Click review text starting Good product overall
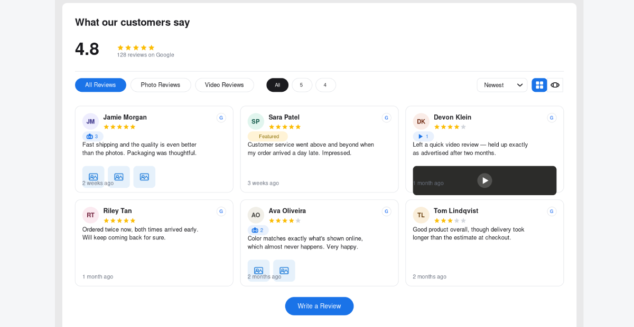634x327 pixels. 469,234
